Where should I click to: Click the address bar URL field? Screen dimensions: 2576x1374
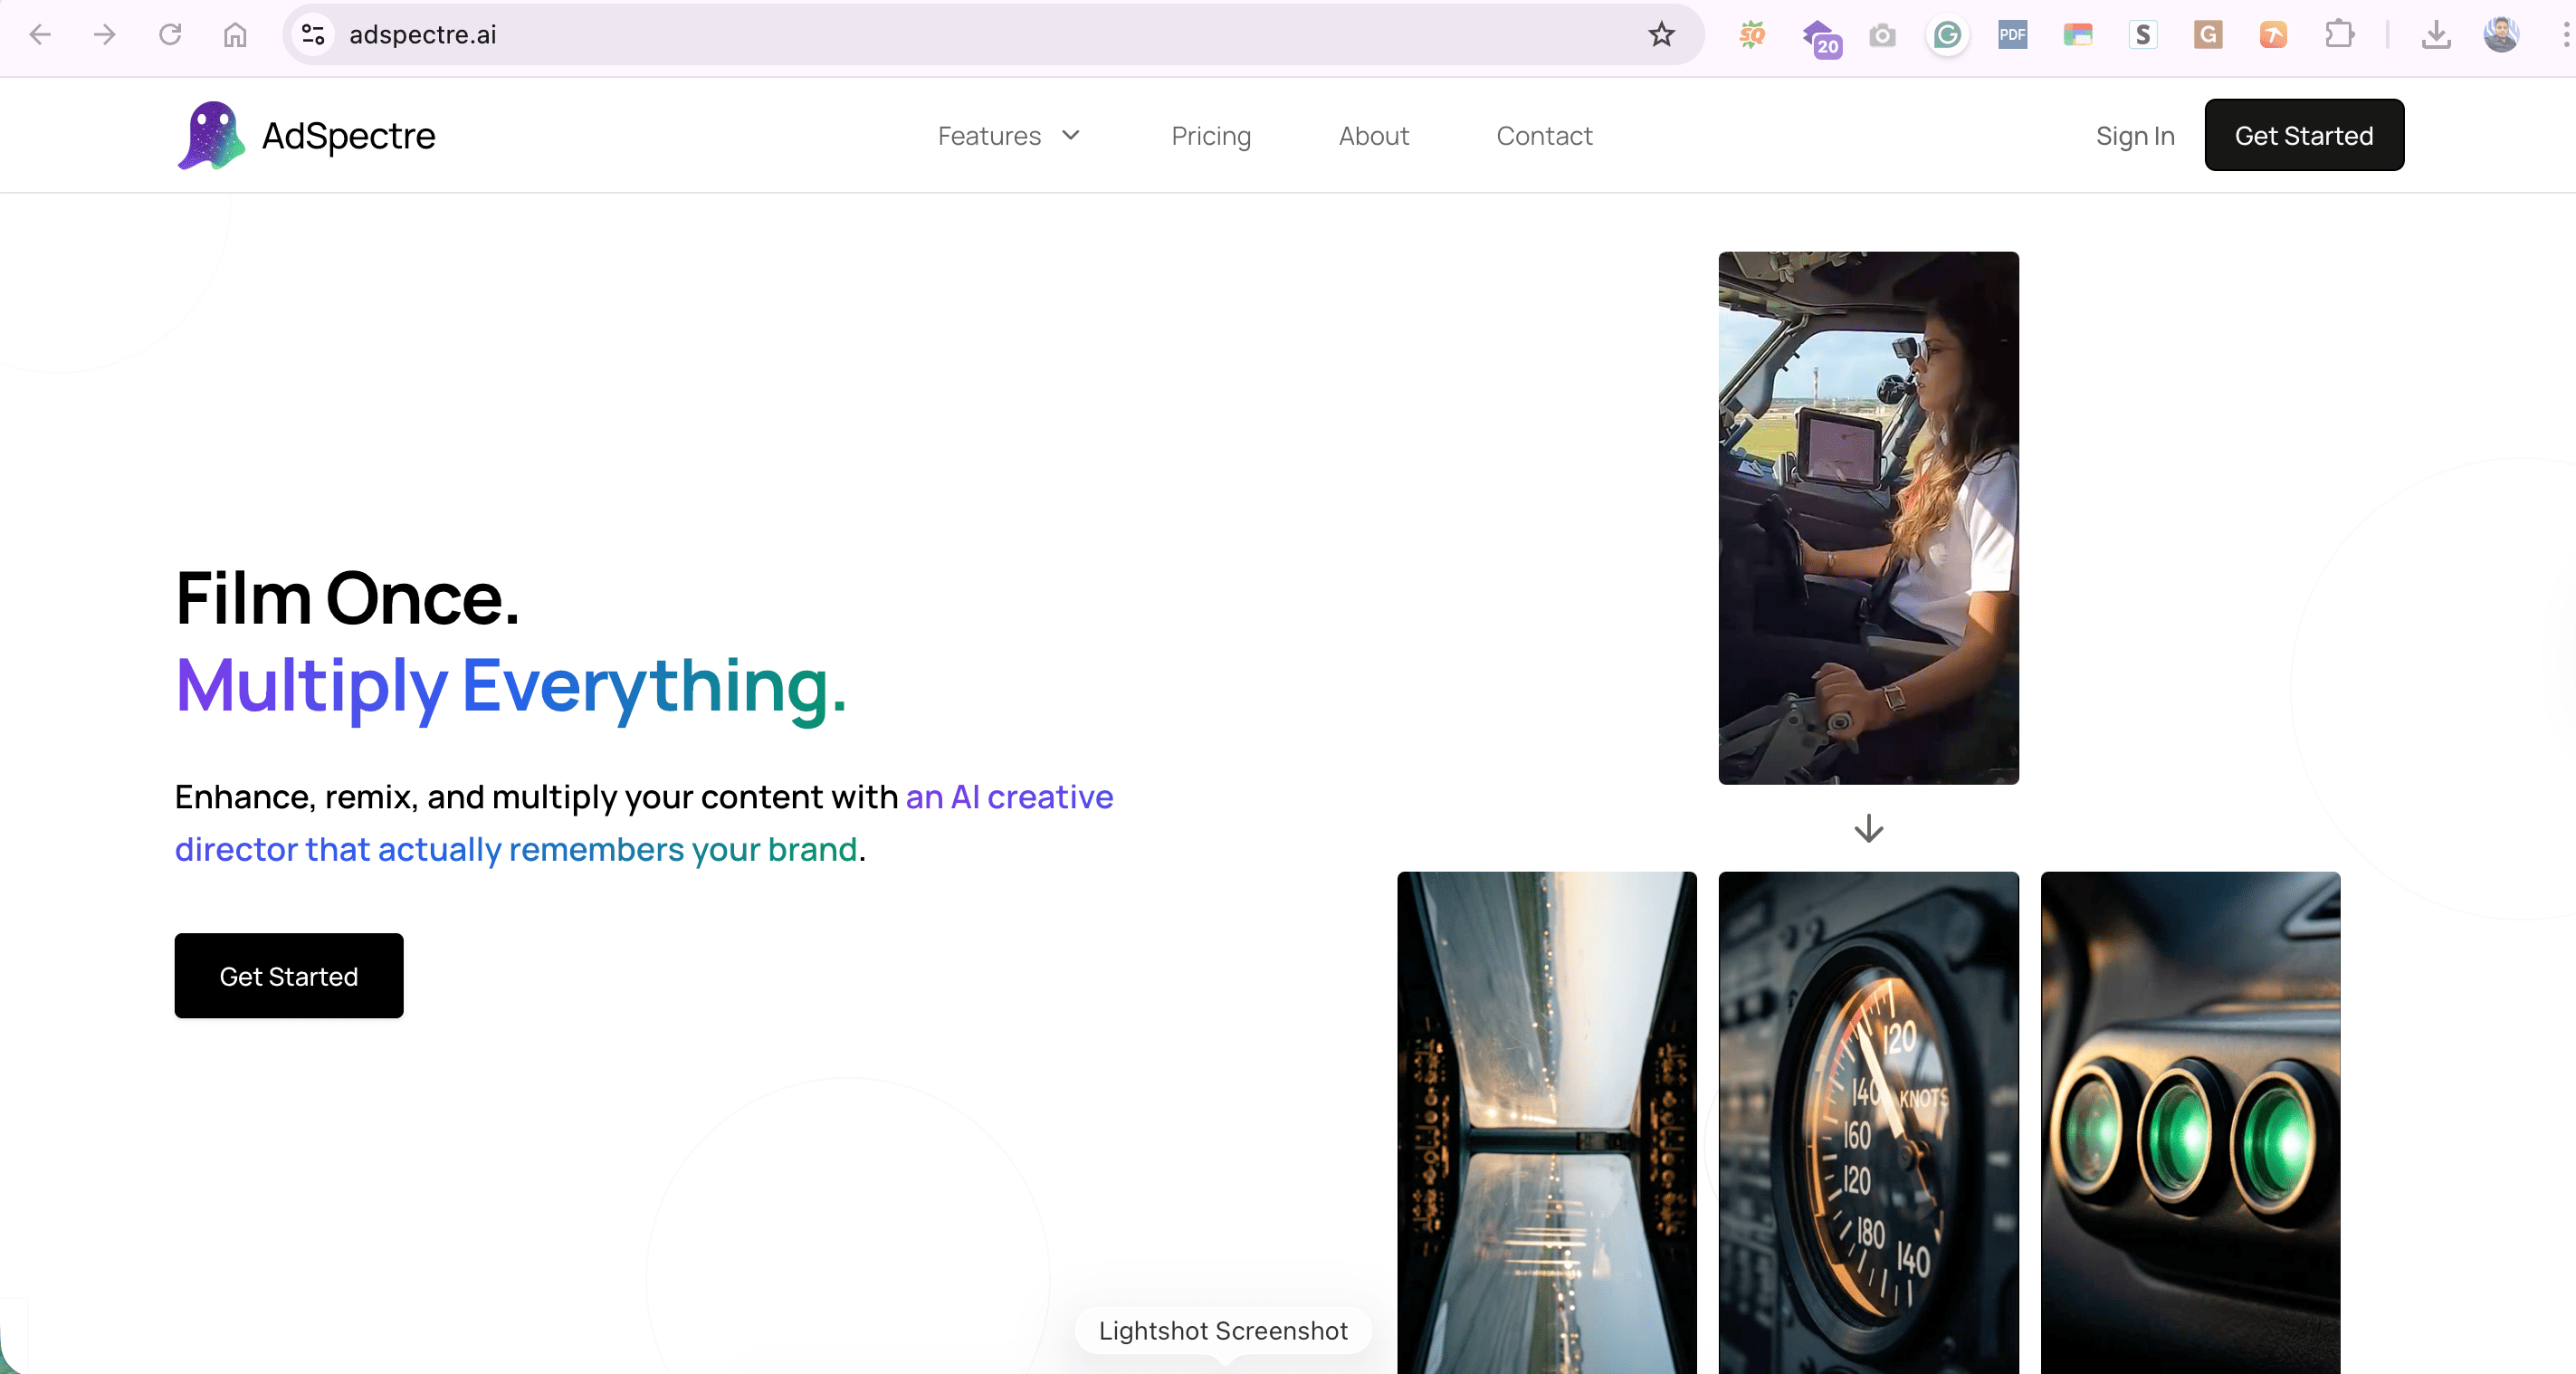pos(900,35)
